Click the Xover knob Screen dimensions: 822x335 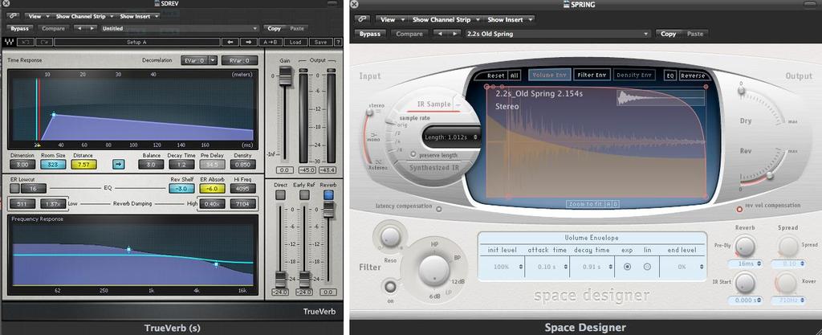tap(787, 283)
